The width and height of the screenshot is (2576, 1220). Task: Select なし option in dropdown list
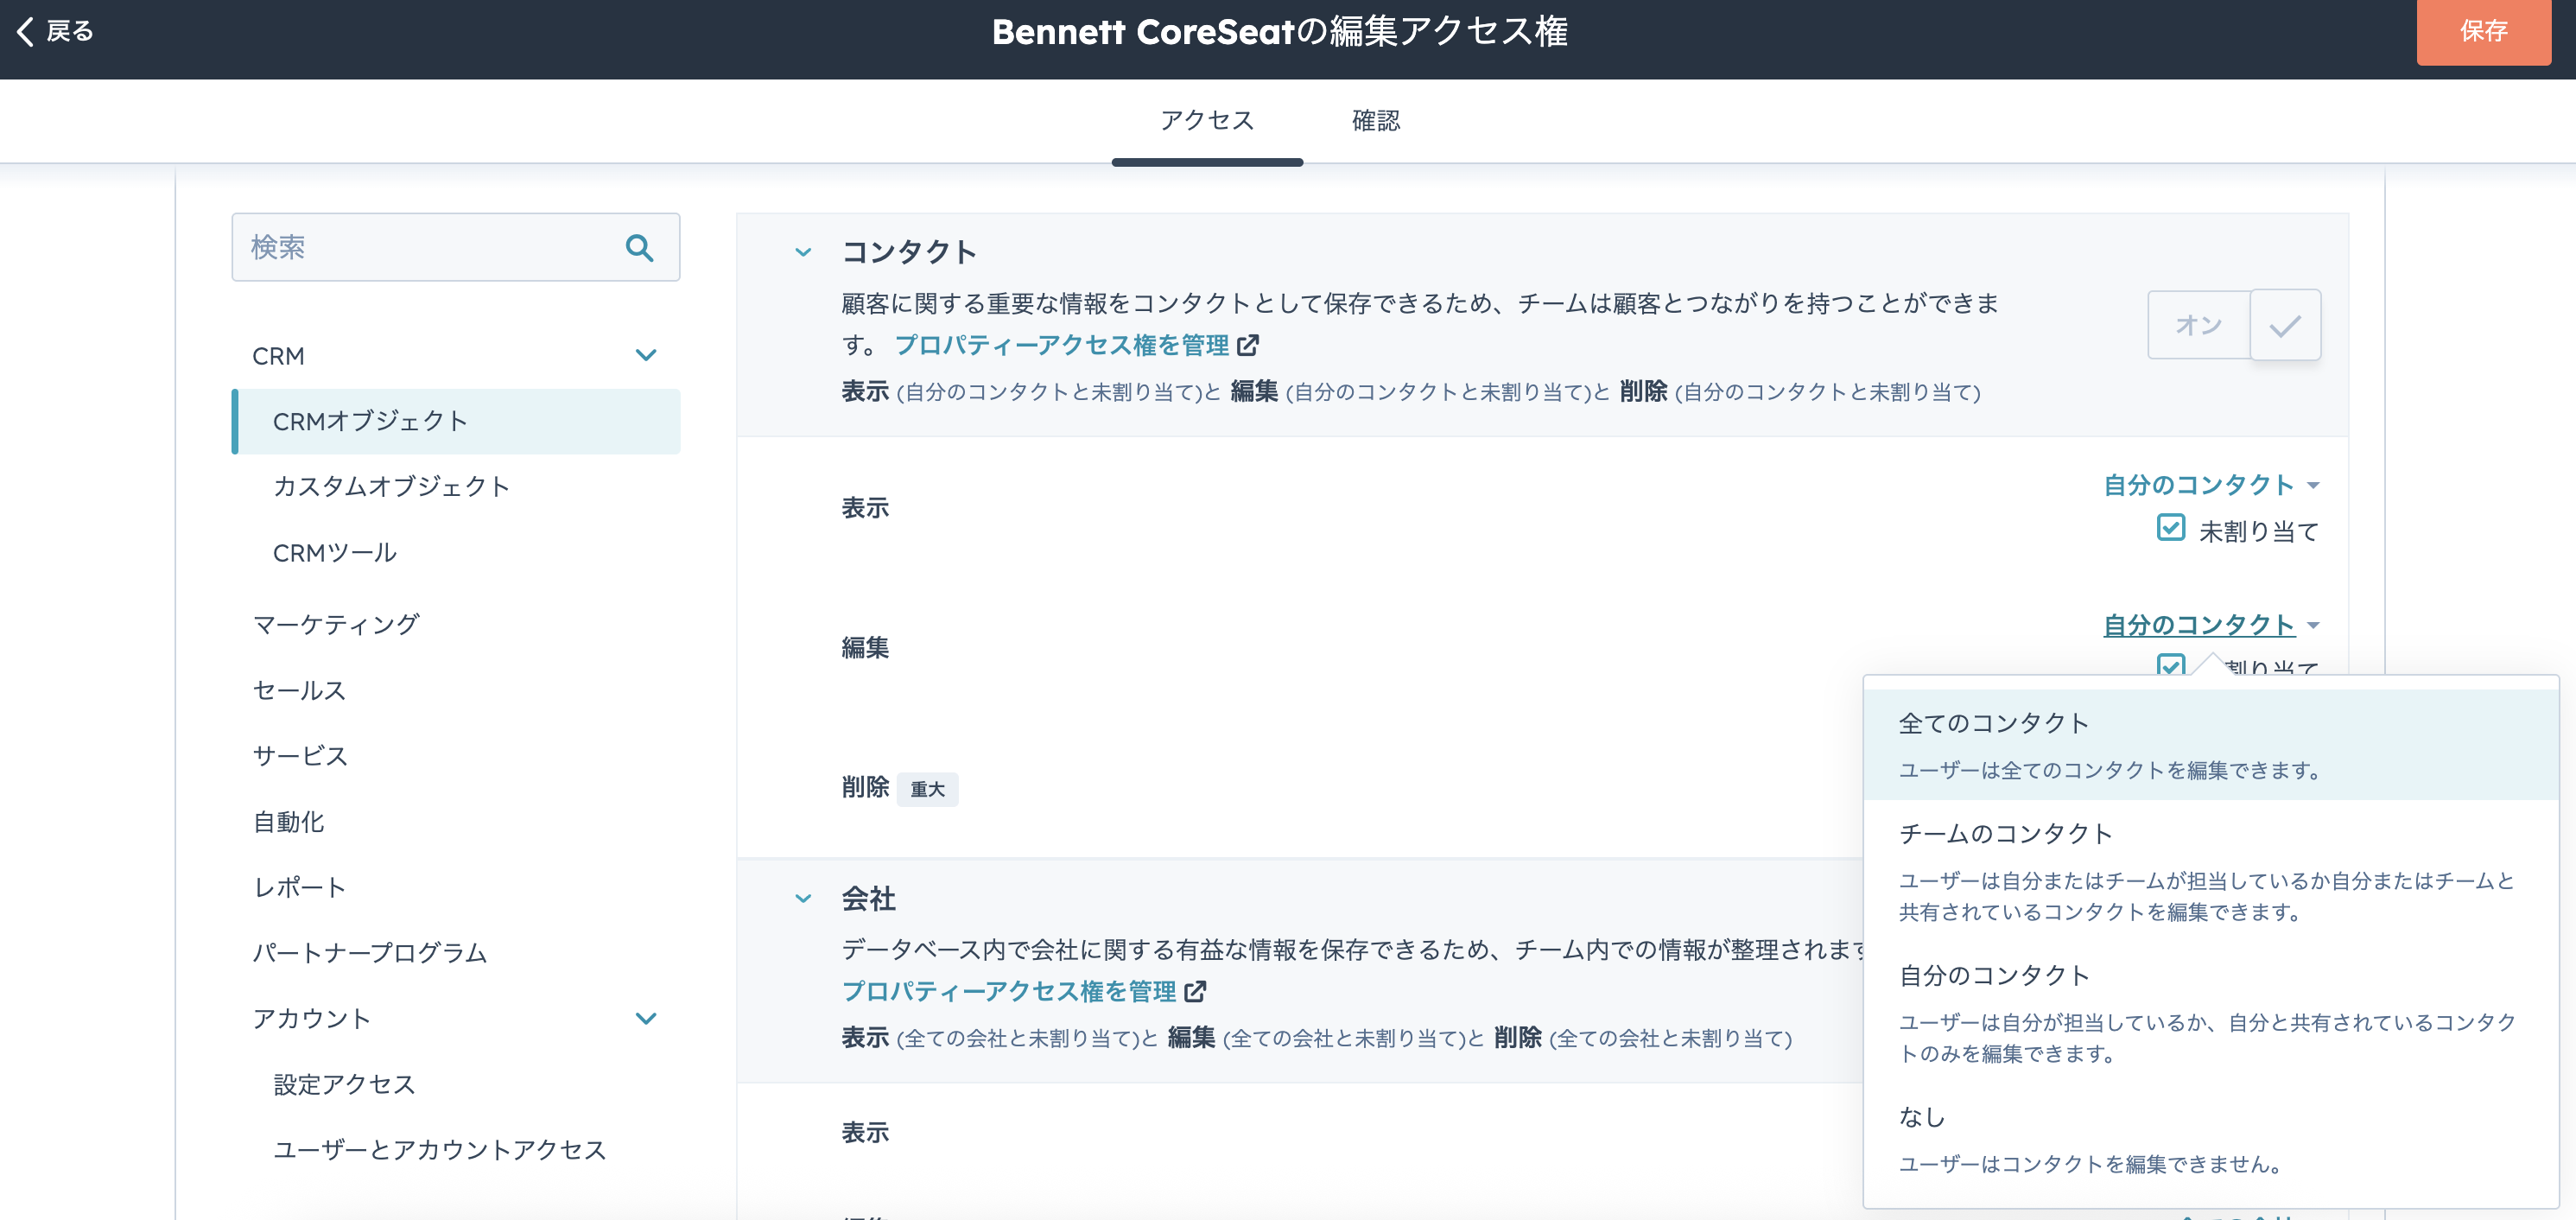point(2211,1138)
